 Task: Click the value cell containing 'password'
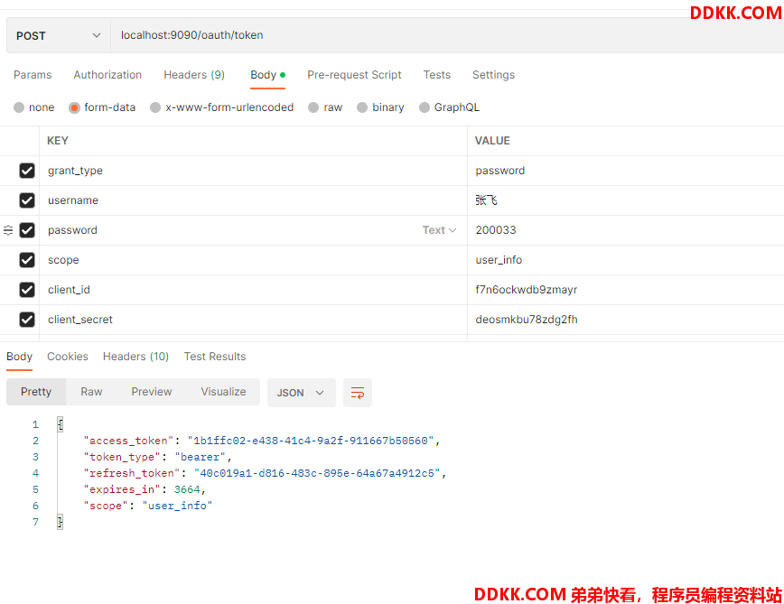(x=626, y=171)
